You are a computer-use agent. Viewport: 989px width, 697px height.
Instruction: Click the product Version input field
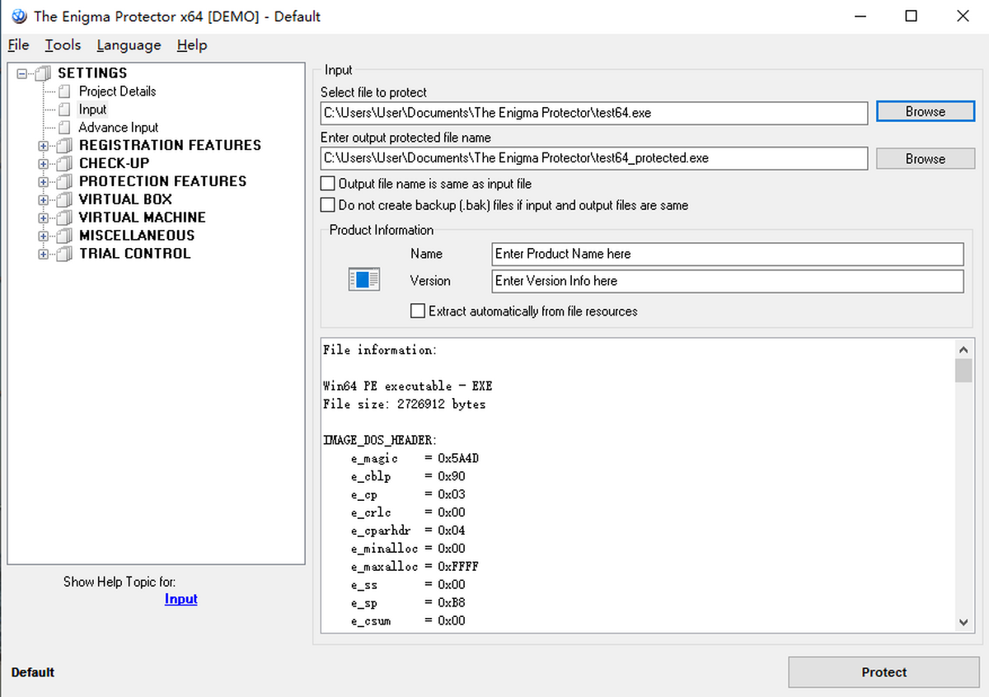(728, 281)
